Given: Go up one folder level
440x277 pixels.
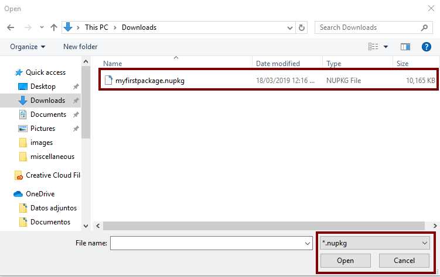Looking at the screenshot, I should click(53, 27).
